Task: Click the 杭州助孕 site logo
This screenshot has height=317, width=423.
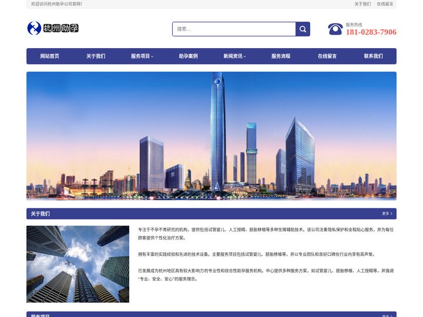Action: tap(53, 28)
